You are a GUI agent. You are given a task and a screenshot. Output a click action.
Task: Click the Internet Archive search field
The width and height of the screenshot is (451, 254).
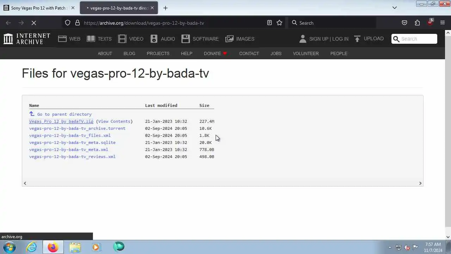click(x=414, y=39)
